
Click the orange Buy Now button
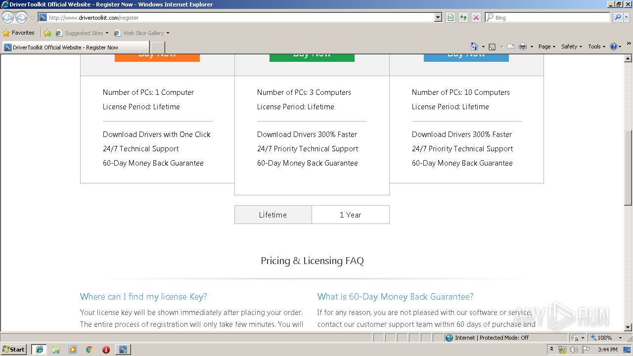(x=157, y=57)
